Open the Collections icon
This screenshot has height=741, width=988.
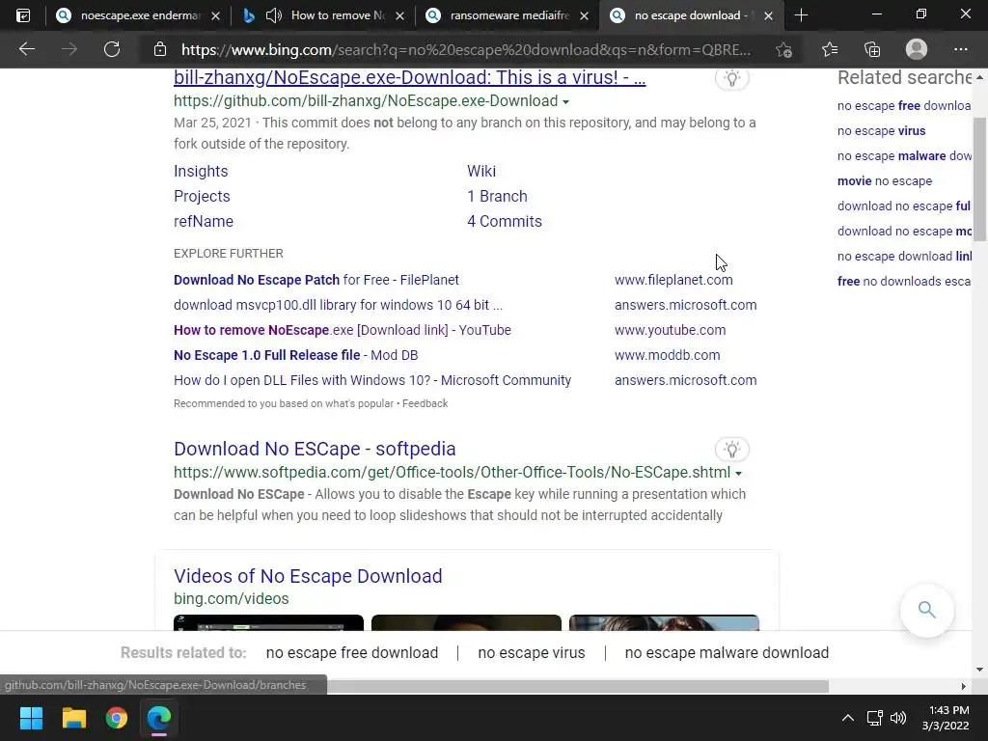[872, 49]
